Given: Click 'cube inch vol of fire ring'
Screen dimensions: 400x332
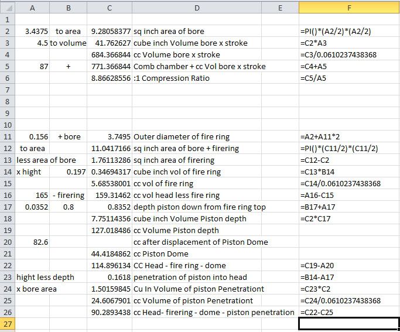Looking at the screenshot, I should tap(177, 172).
